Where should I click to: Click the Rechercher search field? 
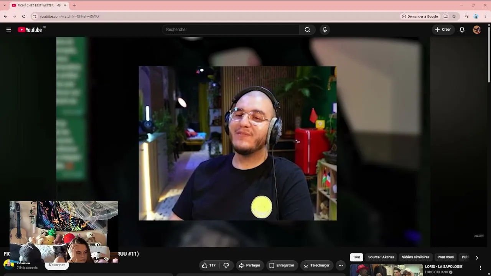[231, 30]
